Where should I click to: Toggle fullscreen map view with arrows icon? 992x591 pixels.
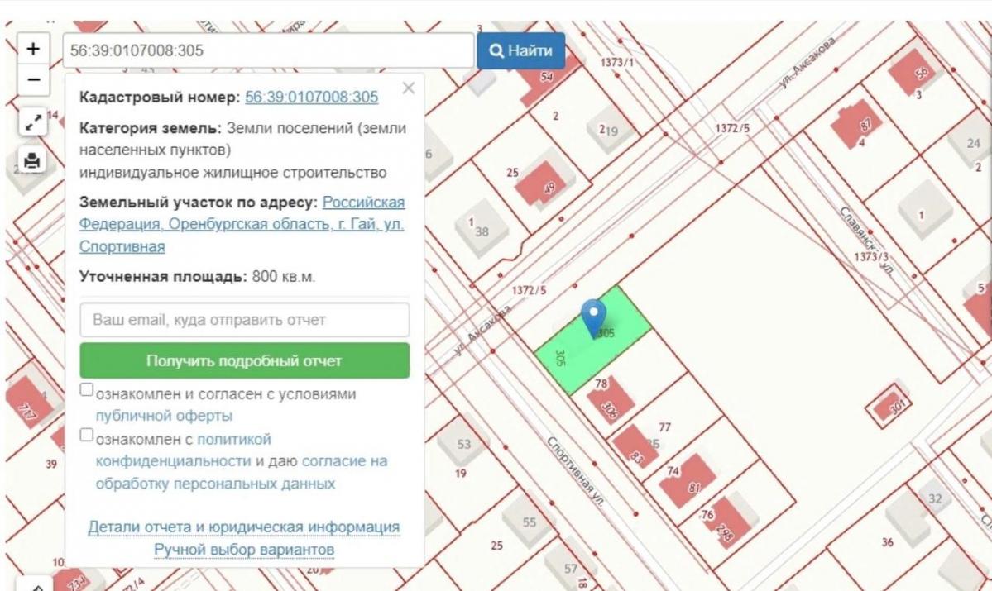point(33,123)
